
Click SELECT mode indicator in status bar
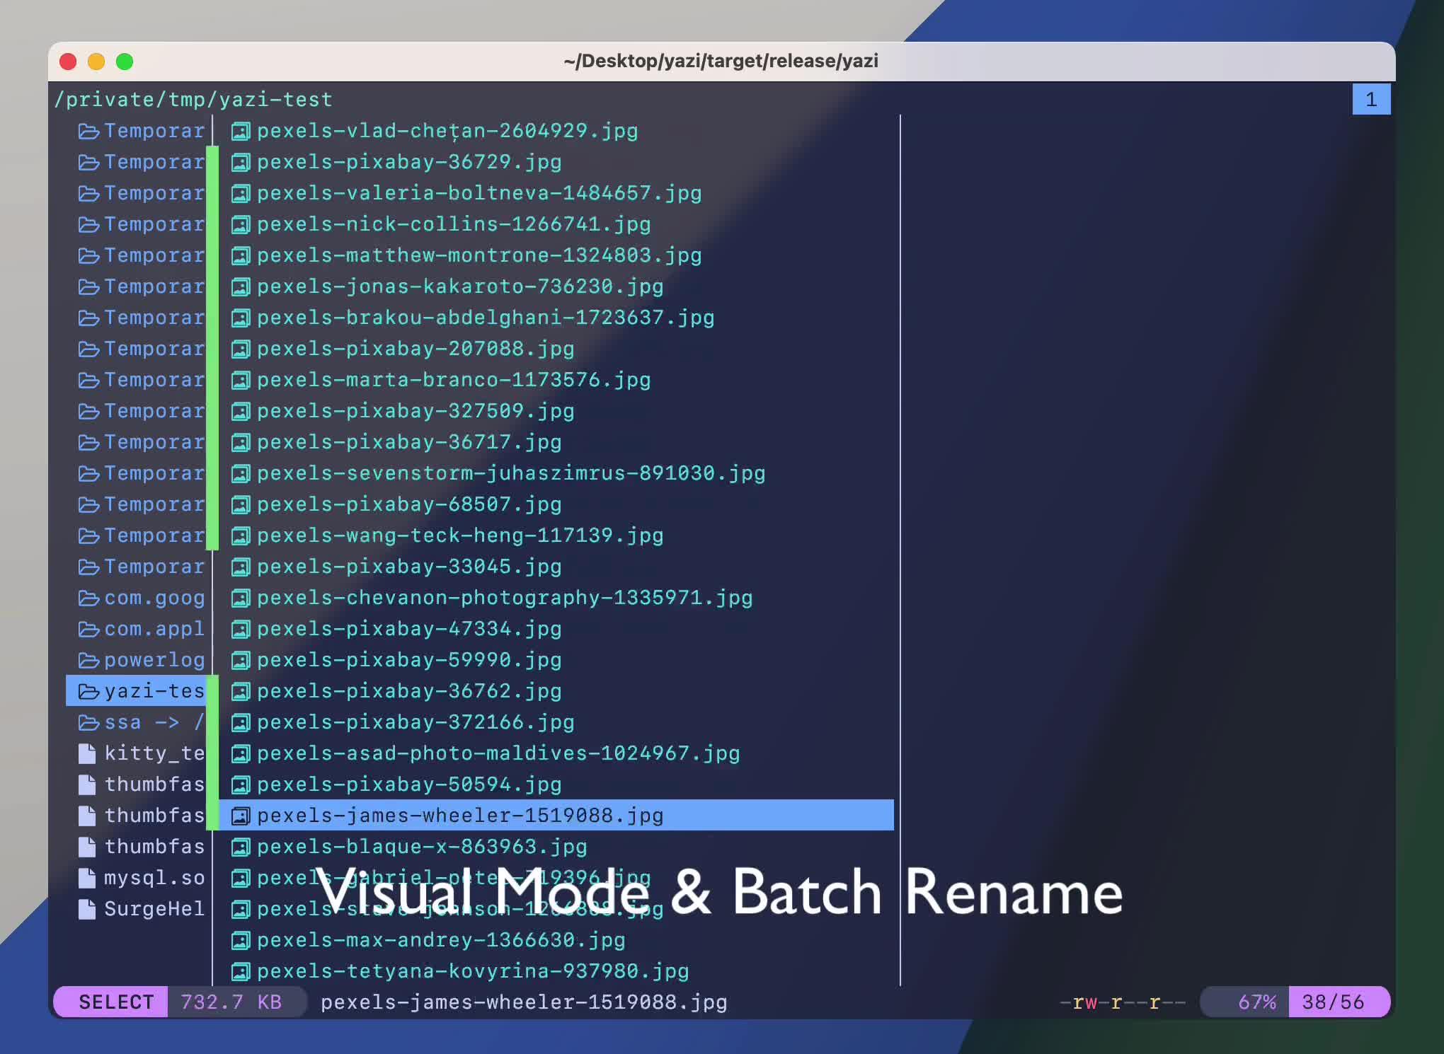[116, 1002]
